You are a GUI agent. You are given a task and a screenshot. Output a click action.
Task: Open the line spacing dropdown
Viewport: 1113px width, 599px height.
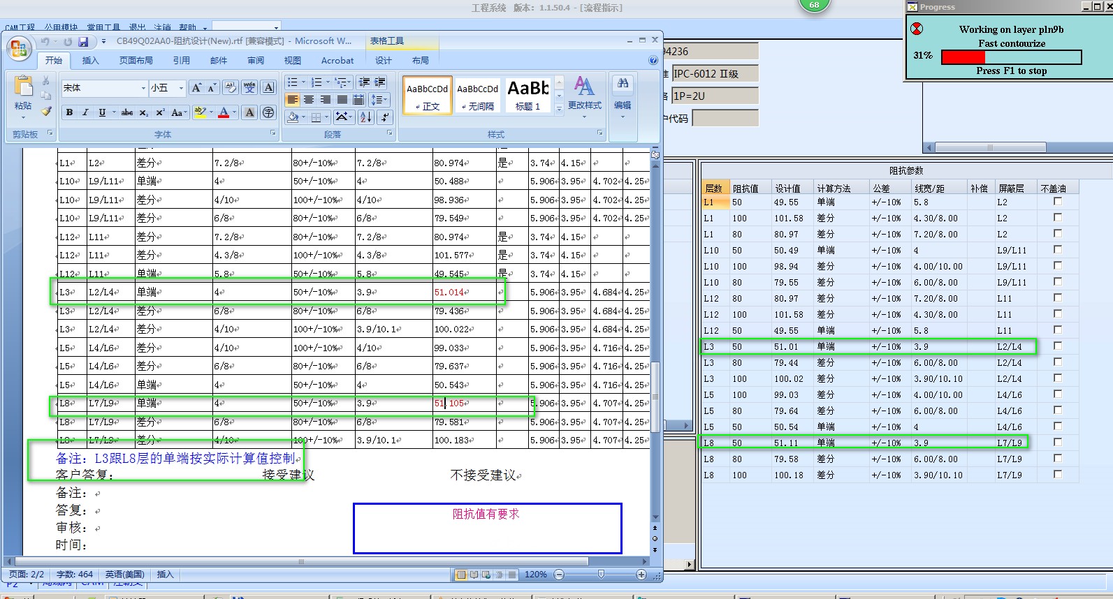[379, 100]
